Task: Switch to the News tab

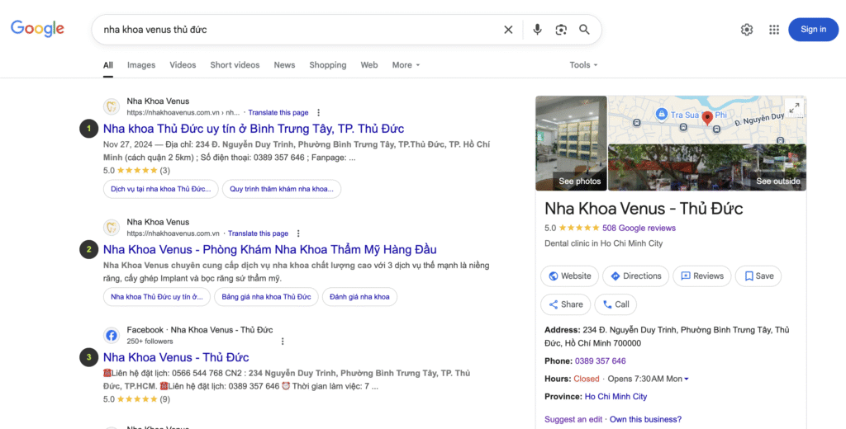Action: pos(284,64)
